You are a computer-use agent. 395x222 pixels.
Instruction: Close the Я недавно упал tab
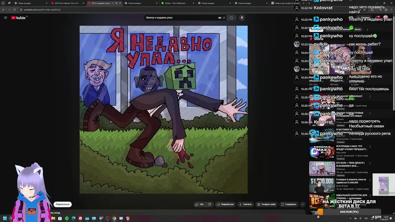[x=120, y=3]
